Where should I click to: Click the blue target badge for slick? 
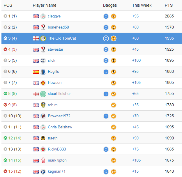pyautogui.click(x=106, y=61)
